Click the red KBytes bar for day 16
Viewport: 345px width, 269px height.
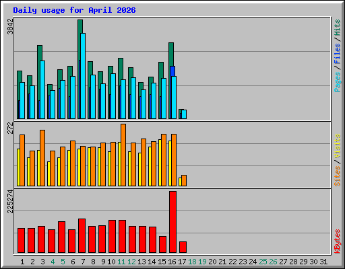172,222
